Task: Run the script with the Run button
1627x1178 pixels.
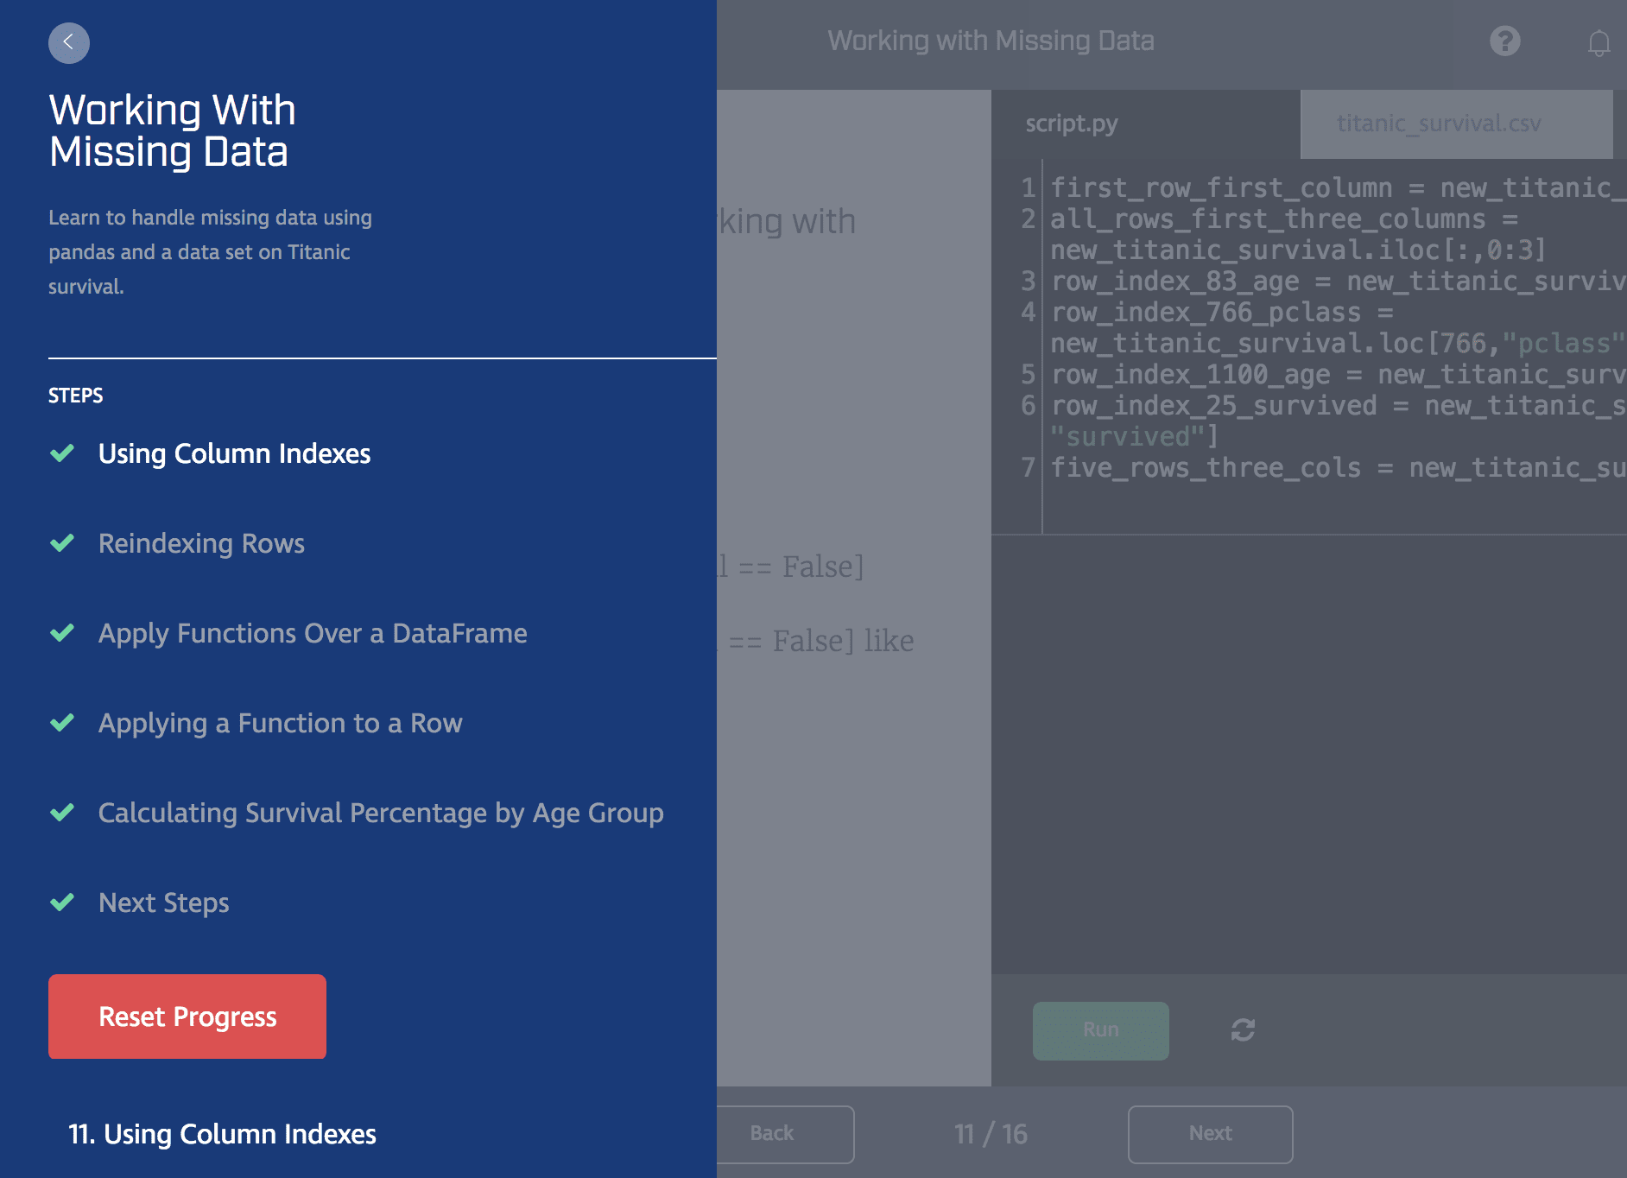Action: pyautogui.click(x=1100, y=1029)
